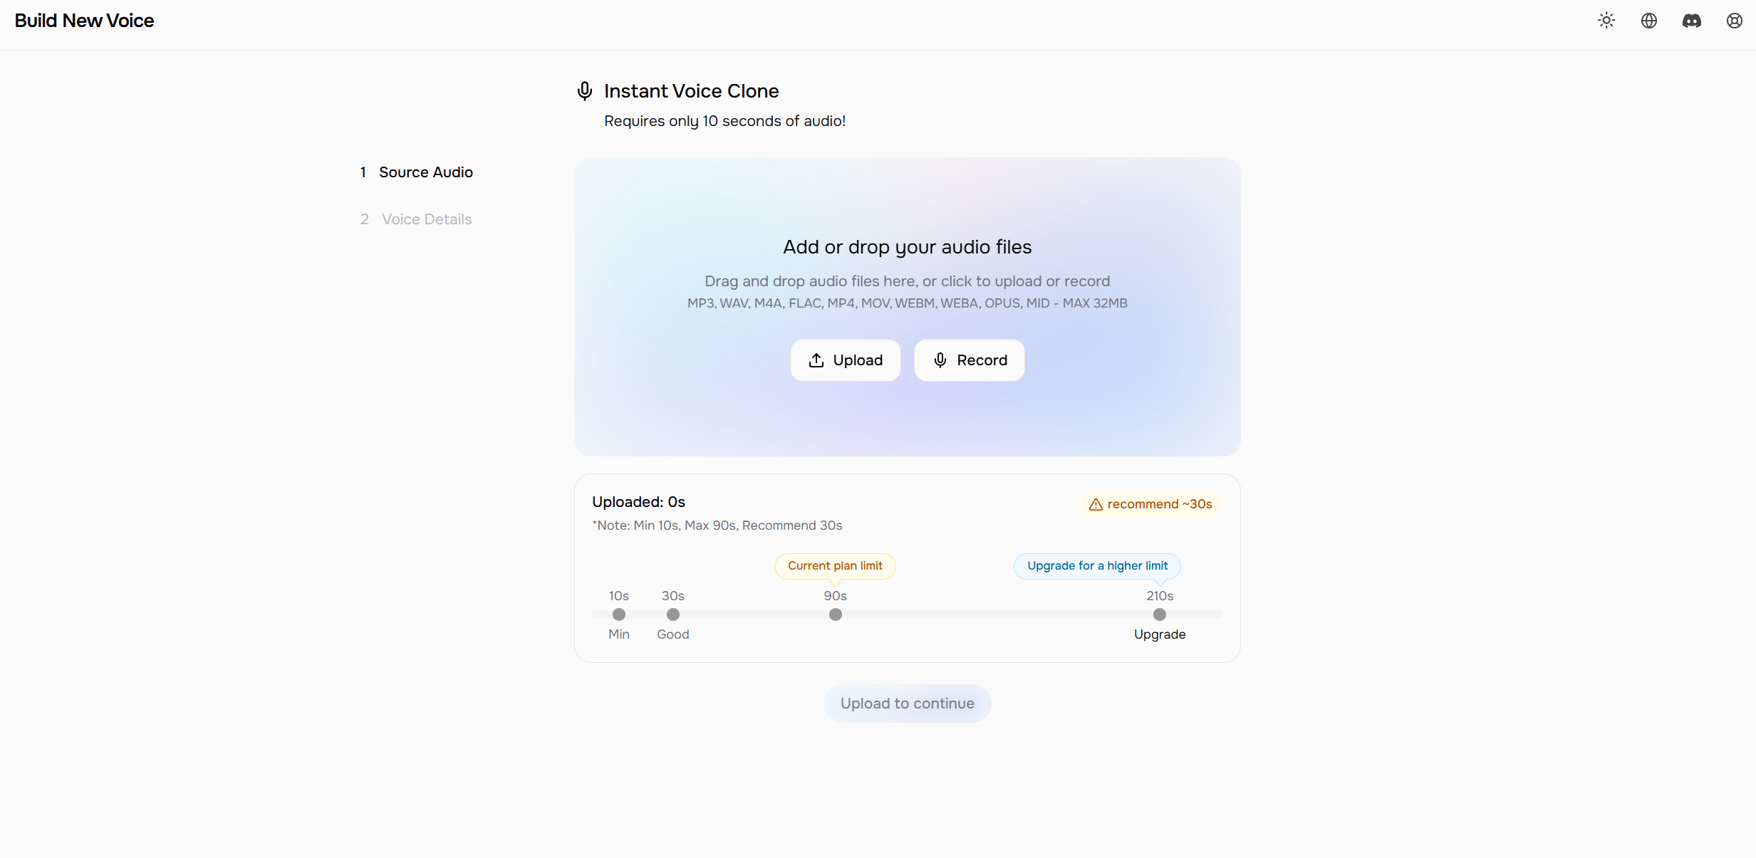Click the Upload button

click(845, 360)
